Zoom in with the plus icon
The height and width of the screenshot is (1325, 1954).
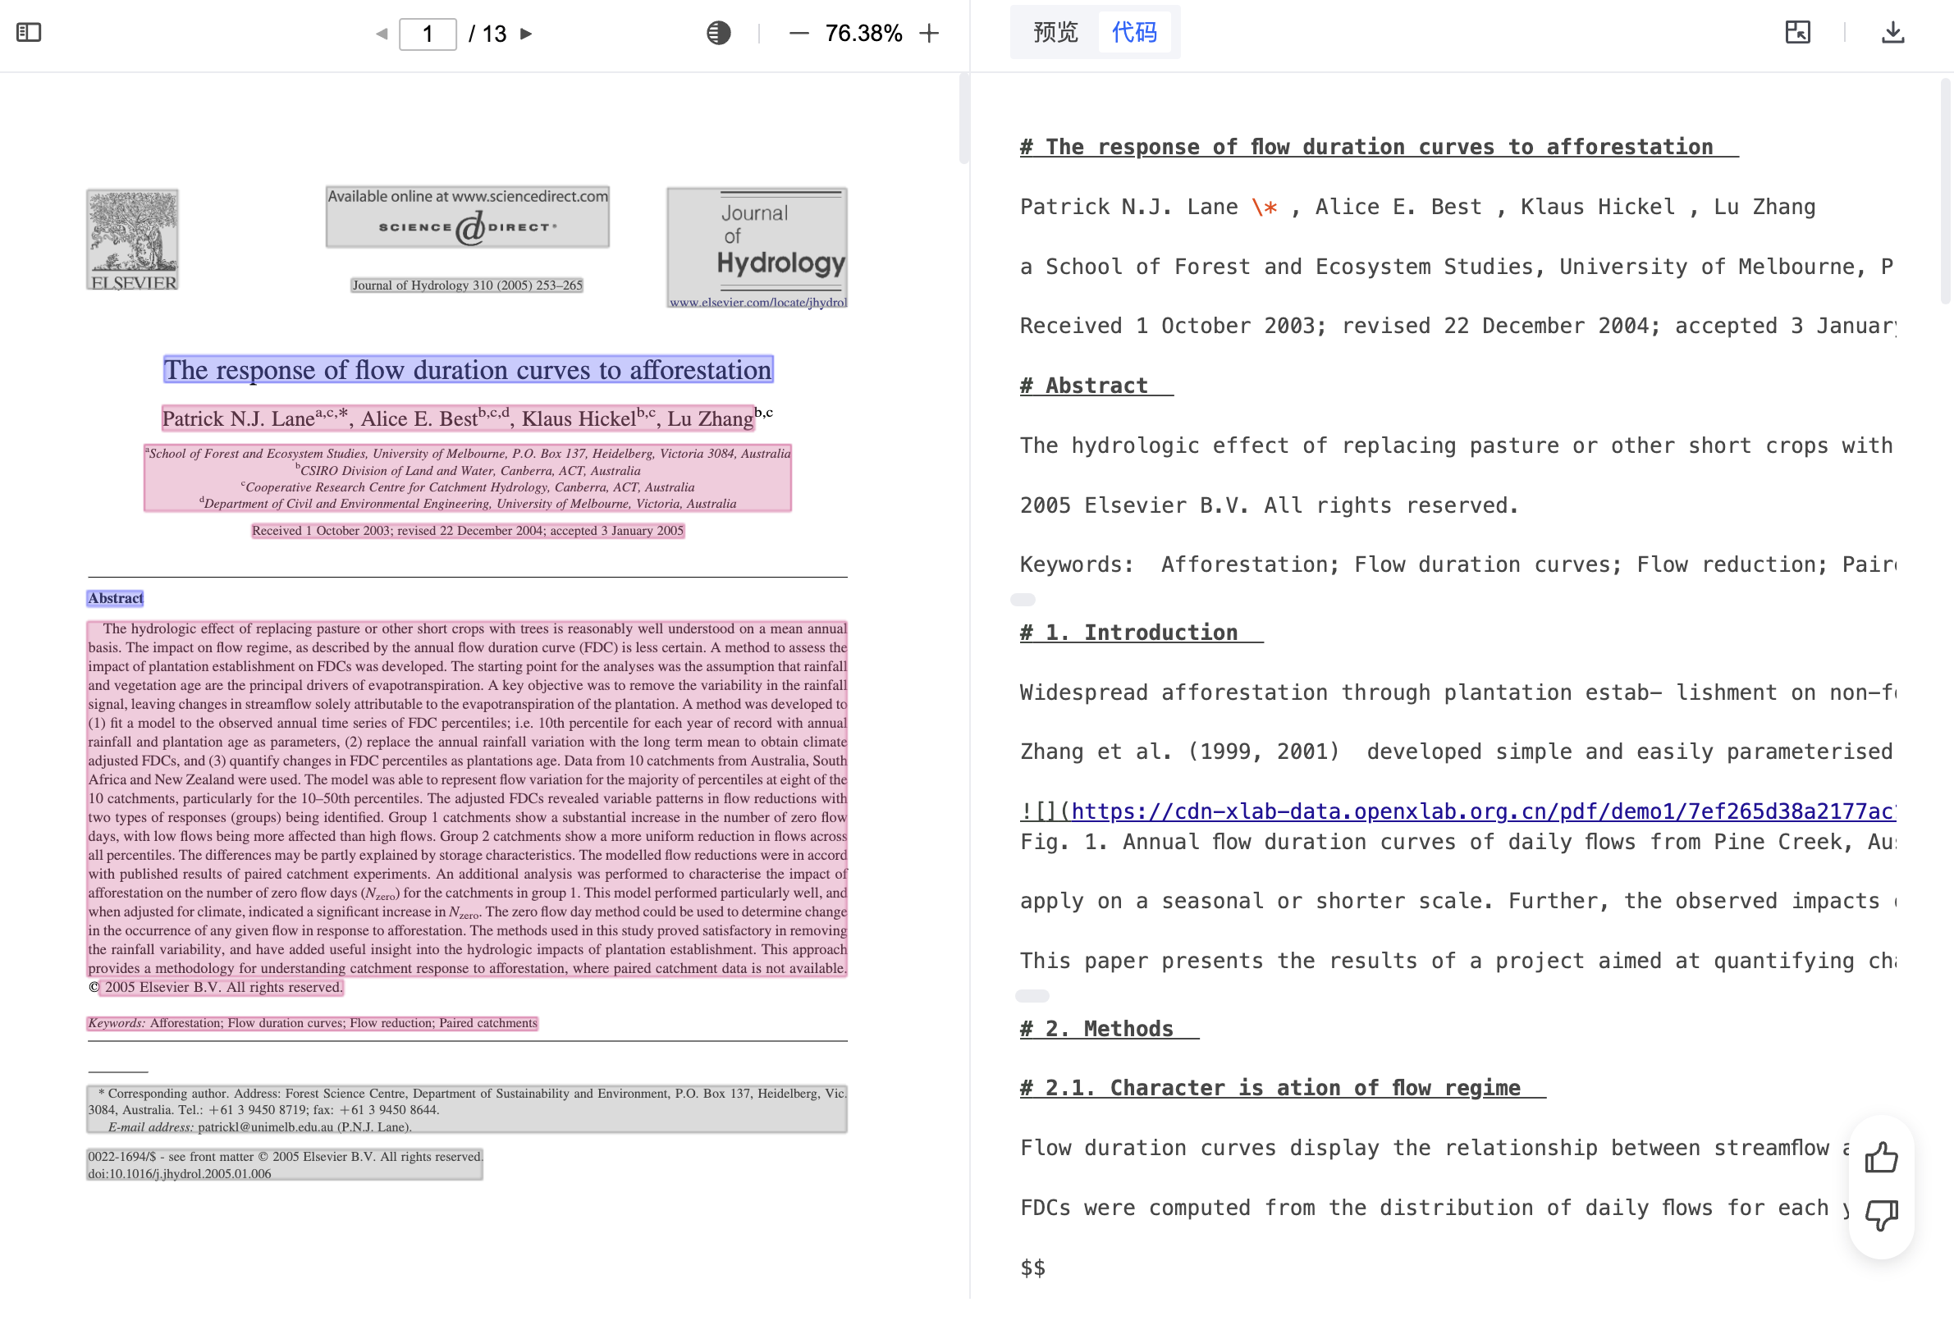[929, 33]
